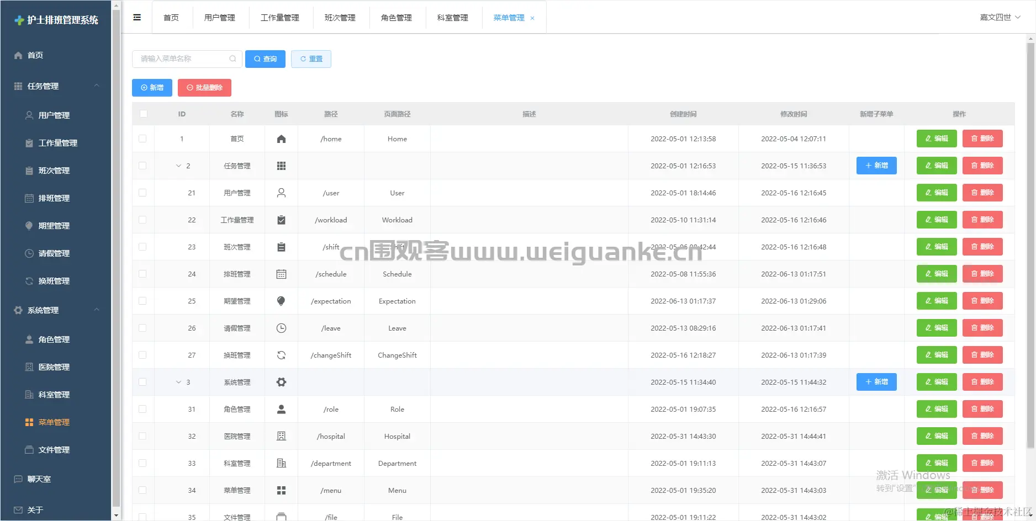Add submenu via 新增 in 系统管理 row
Viewport: 1036px width, 521px height.
tap(876, 382)
